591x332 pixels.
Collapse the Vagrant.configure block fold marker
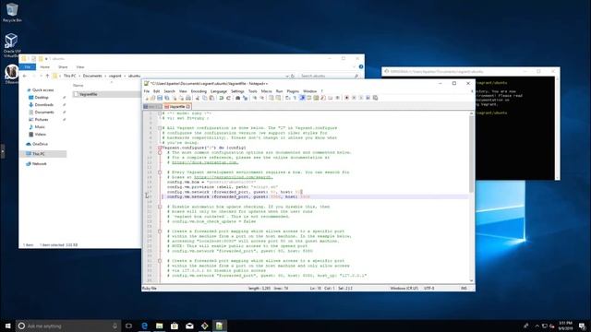pos(160,148)
